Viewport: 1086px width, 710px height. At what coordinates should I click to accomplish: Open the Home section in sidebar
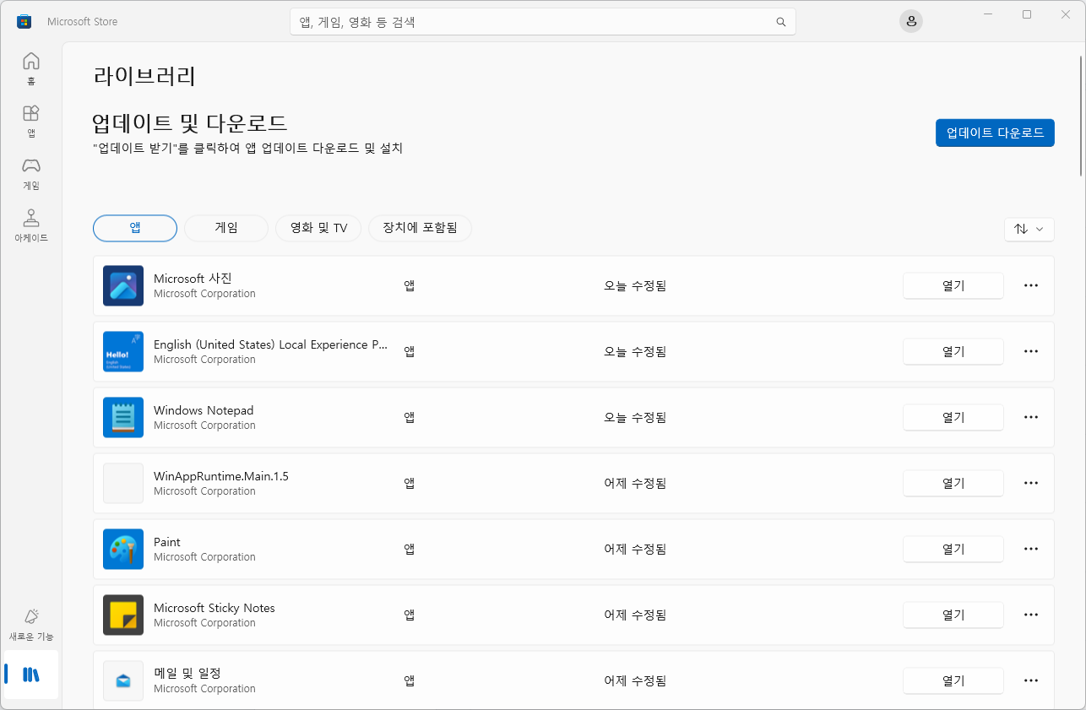tap(31, 68)
